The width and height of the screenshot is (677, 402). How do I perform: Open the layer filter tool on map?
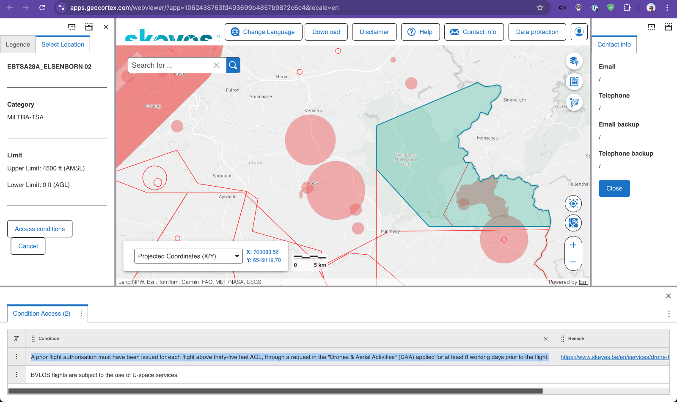point(574,61)
